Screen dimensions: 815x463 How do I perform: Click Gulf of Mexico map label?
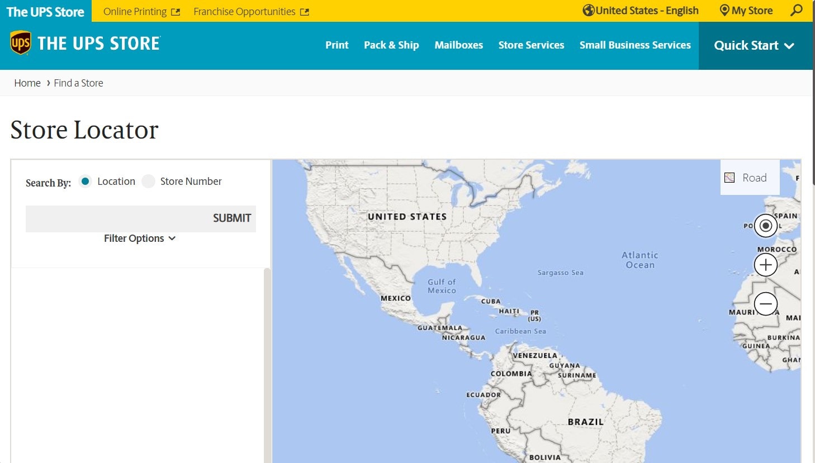442,287
